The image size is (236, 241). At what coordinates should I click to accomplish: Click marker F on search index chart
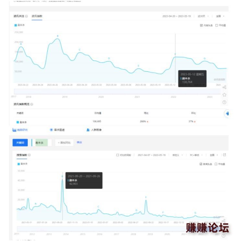tap(163, 212)
